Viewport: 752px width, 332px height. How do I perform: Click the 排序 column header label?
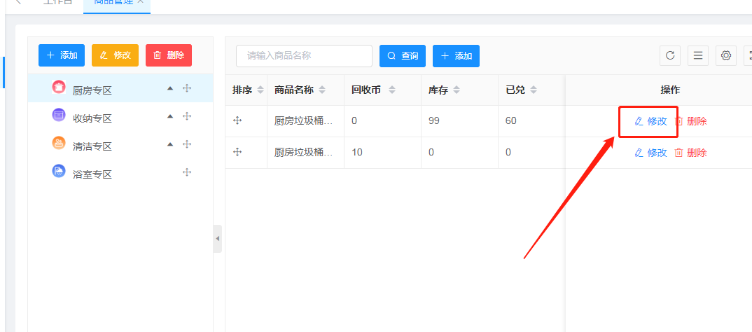pyautogui.click(x=242, y=90)
